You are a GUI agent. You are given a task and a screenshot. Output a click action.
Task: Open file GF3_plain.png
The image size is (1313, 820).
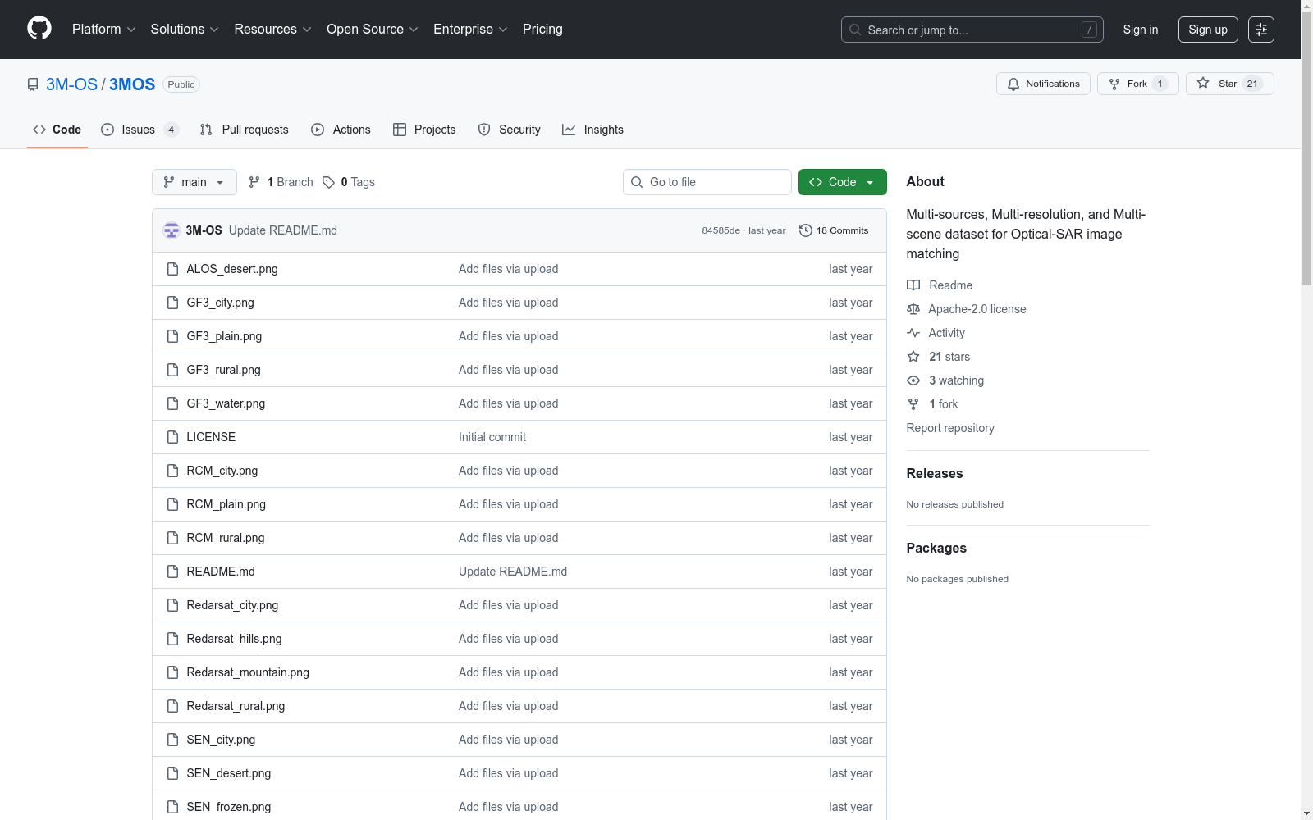(224, 336)
